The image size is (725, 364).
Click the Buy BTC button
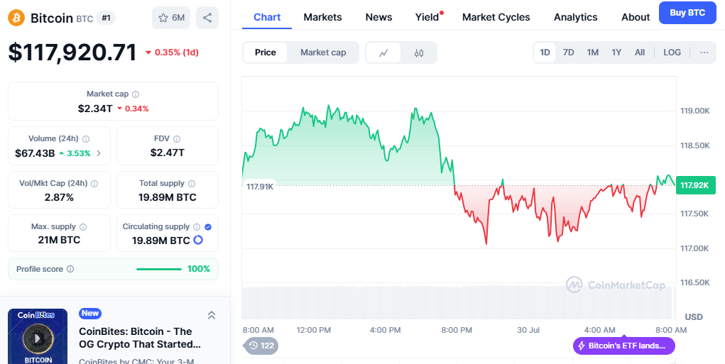tap(687, 13)
